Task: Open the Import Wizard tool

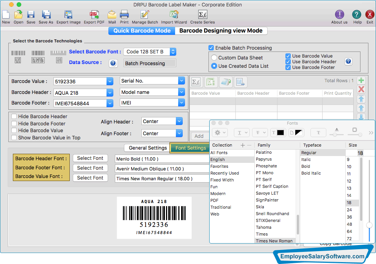Action: tap(174, 15)
